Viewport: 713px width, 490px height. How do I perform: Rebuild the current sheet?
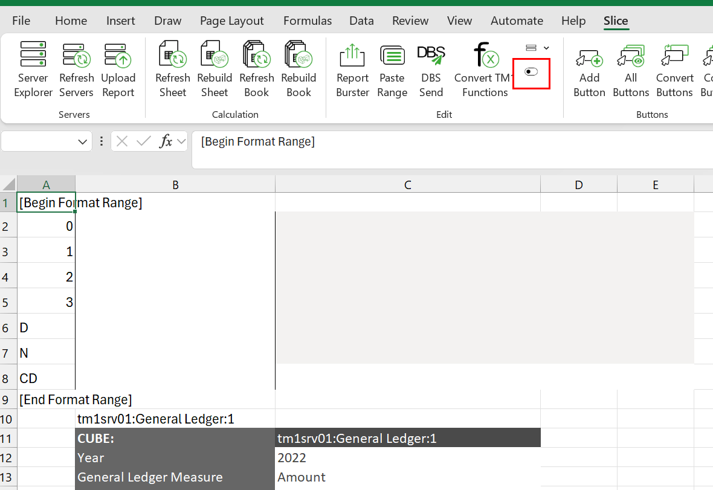coord(214,69)
